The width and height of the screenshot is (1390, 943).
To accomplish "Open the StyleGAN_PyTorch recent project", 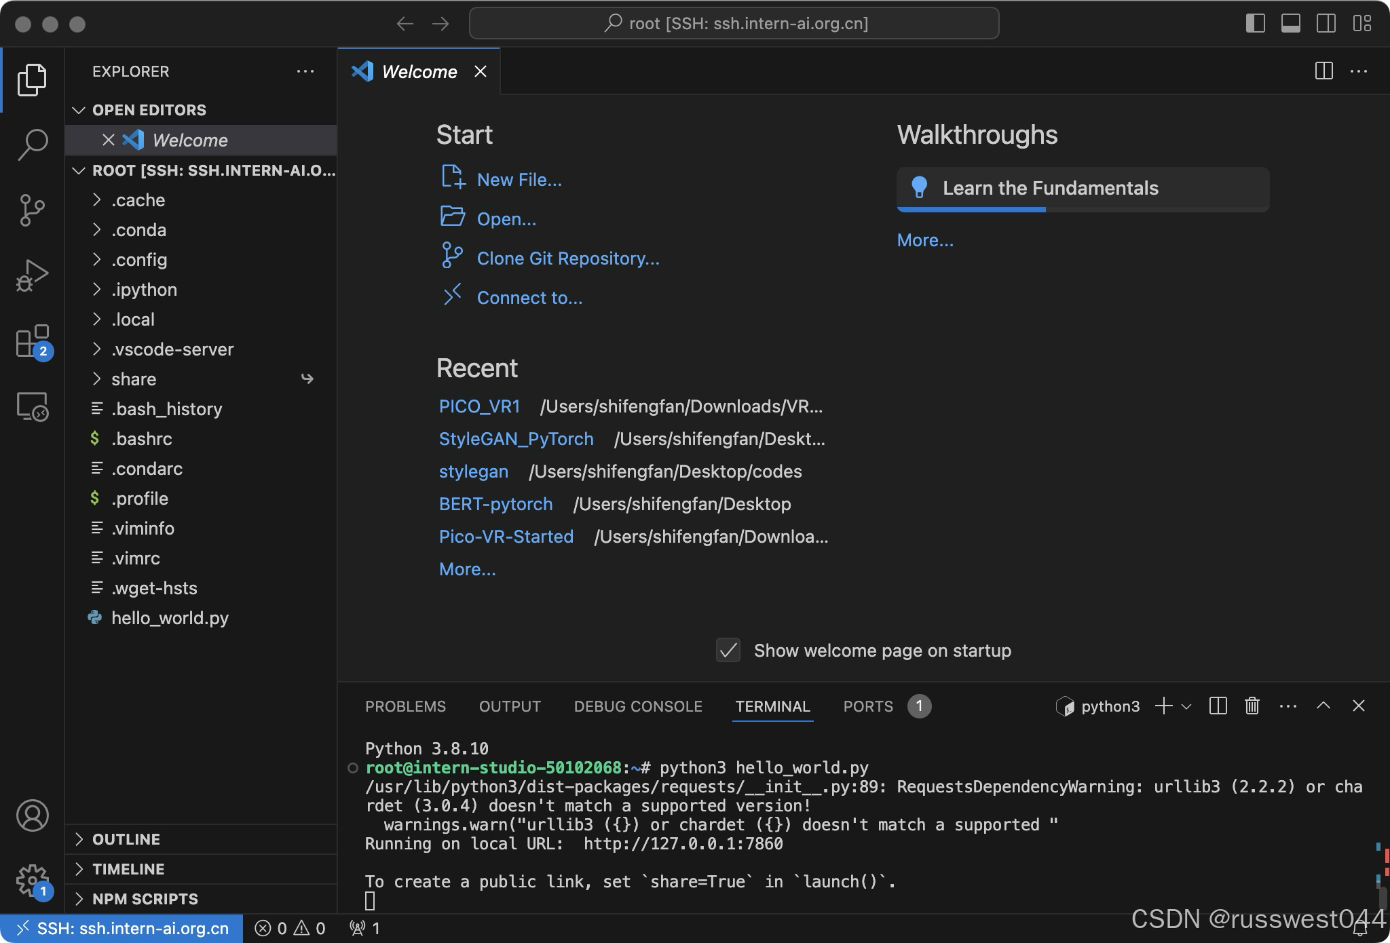I will click(x=516, y=439).
